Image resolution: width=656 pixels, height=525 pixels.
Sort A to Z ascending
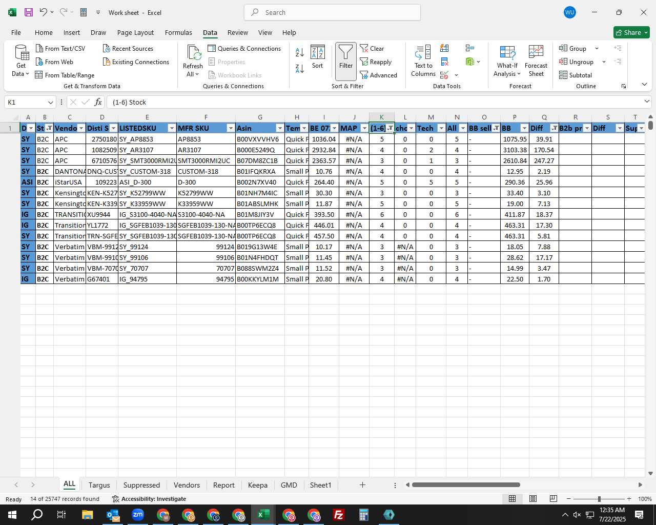(x=300, y=52)
